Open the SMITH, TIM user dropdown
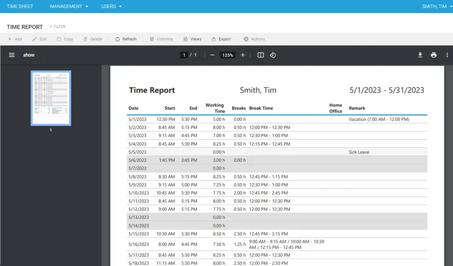 coord(437,6)
